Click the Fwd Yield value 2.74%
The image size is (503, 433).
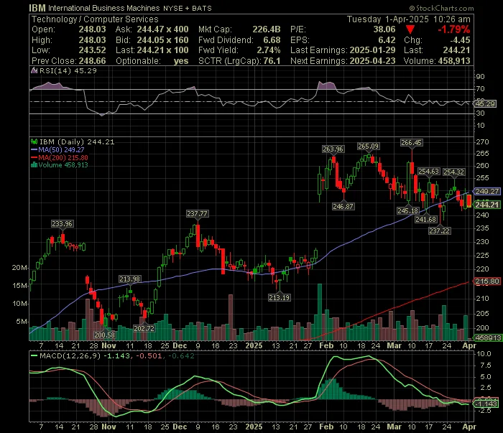(x=269, y=50)
